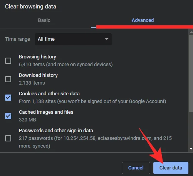The image size is (193, 176).
Task: Uncheck Cached images and files
Action: [x=8, y=116]
